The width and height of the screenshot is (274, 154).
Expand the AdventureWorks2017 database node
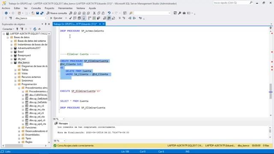pyautogui.click(x=12, y=48)
